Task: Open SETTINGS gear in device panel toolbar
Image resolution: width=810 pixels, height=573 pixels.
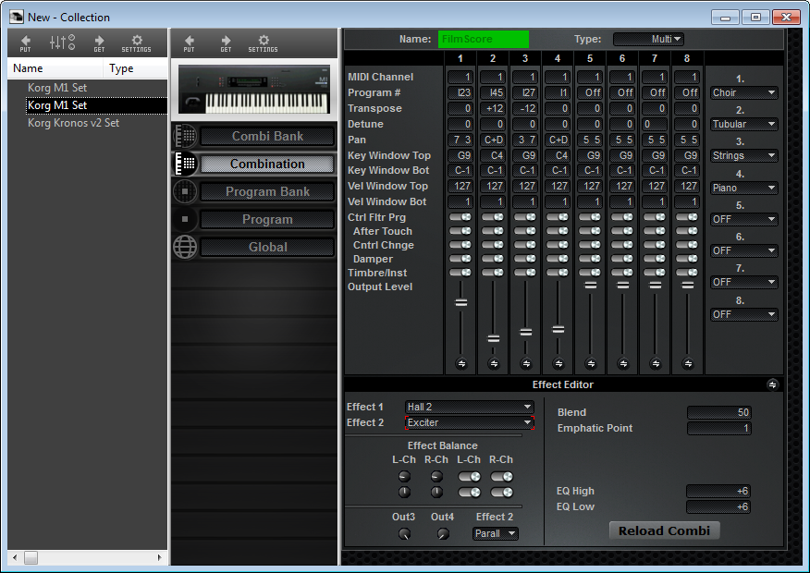Action: pyautogui.click(x=263, y=43)
